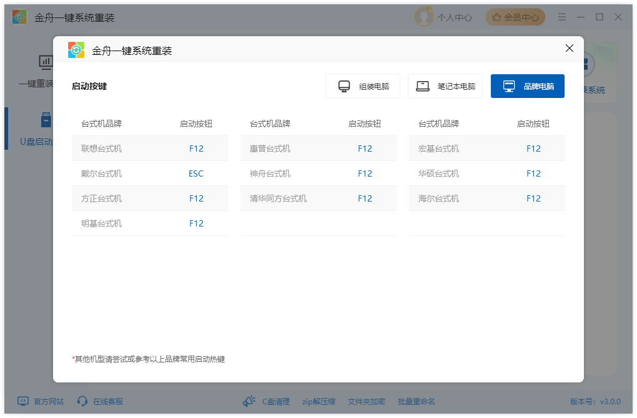
Task: Click F12 key for 联想台式机
Action: 196,148
